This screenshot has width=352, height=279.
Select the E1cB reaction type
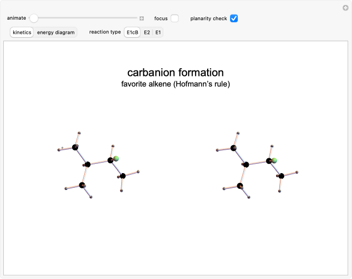133,32
